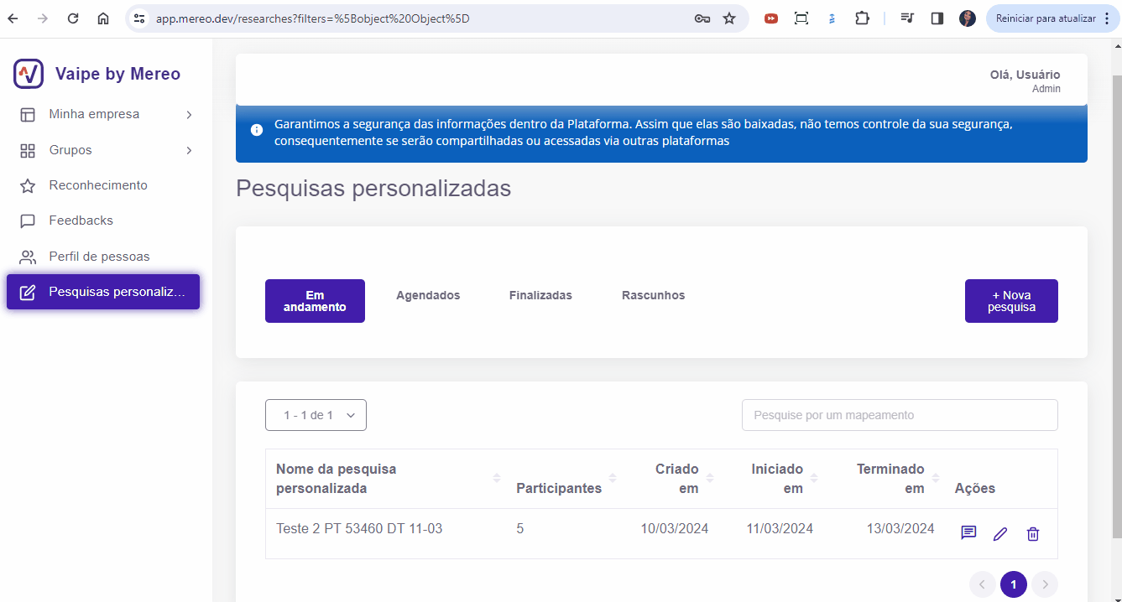The width and height of the screenshot is (1122, 602).
Task: Open the browser extensions puzzle icon
Action: tap(863, 17)
